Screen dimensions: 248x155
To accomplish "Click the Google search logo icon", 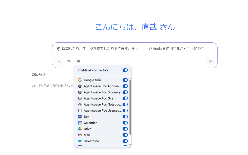I will click(x=80, y=80).
